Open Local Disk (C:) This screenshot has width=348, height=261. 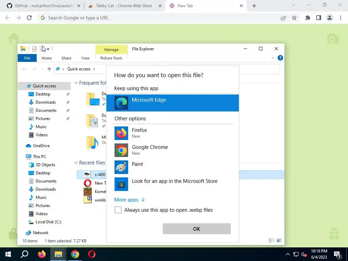point(48,222)
